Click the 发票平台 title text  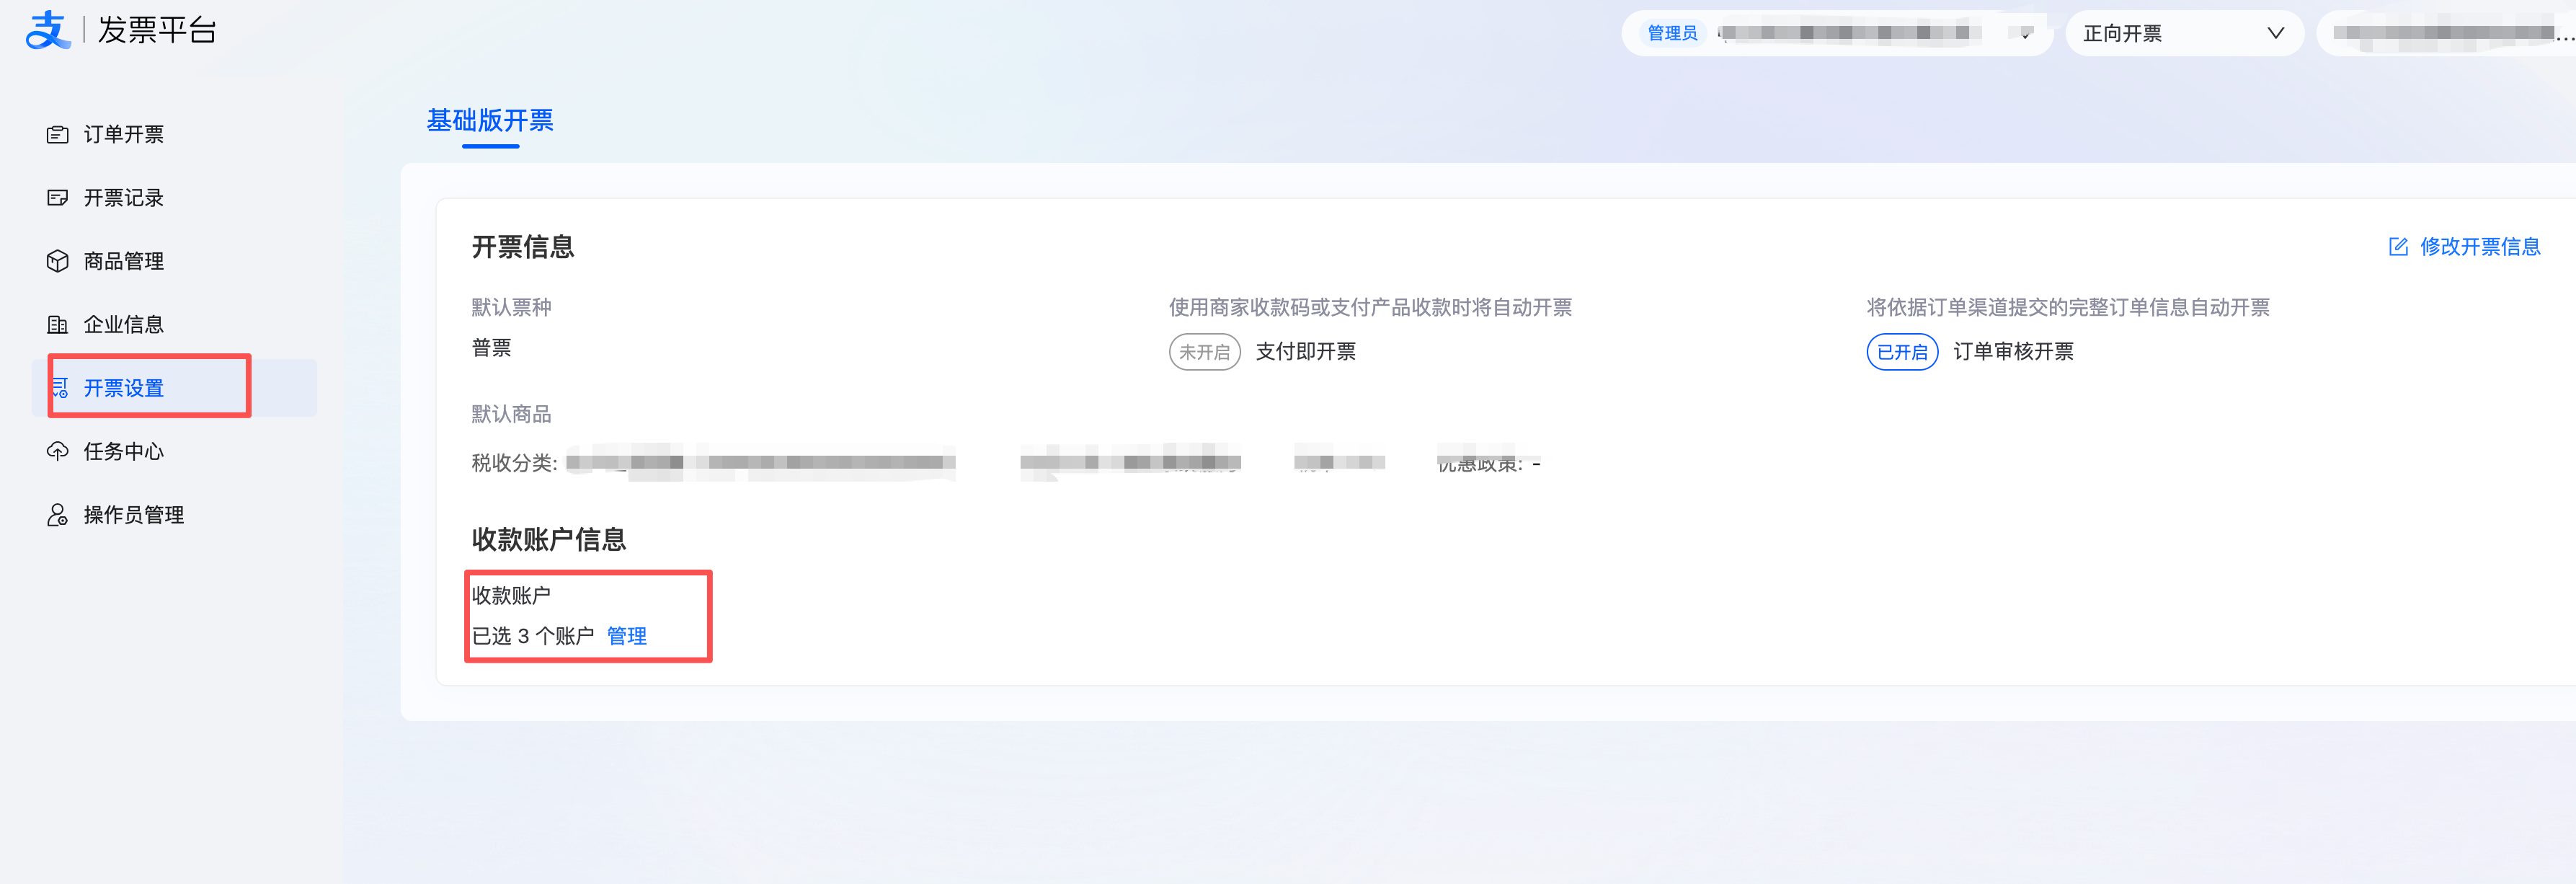click(157, 31)
